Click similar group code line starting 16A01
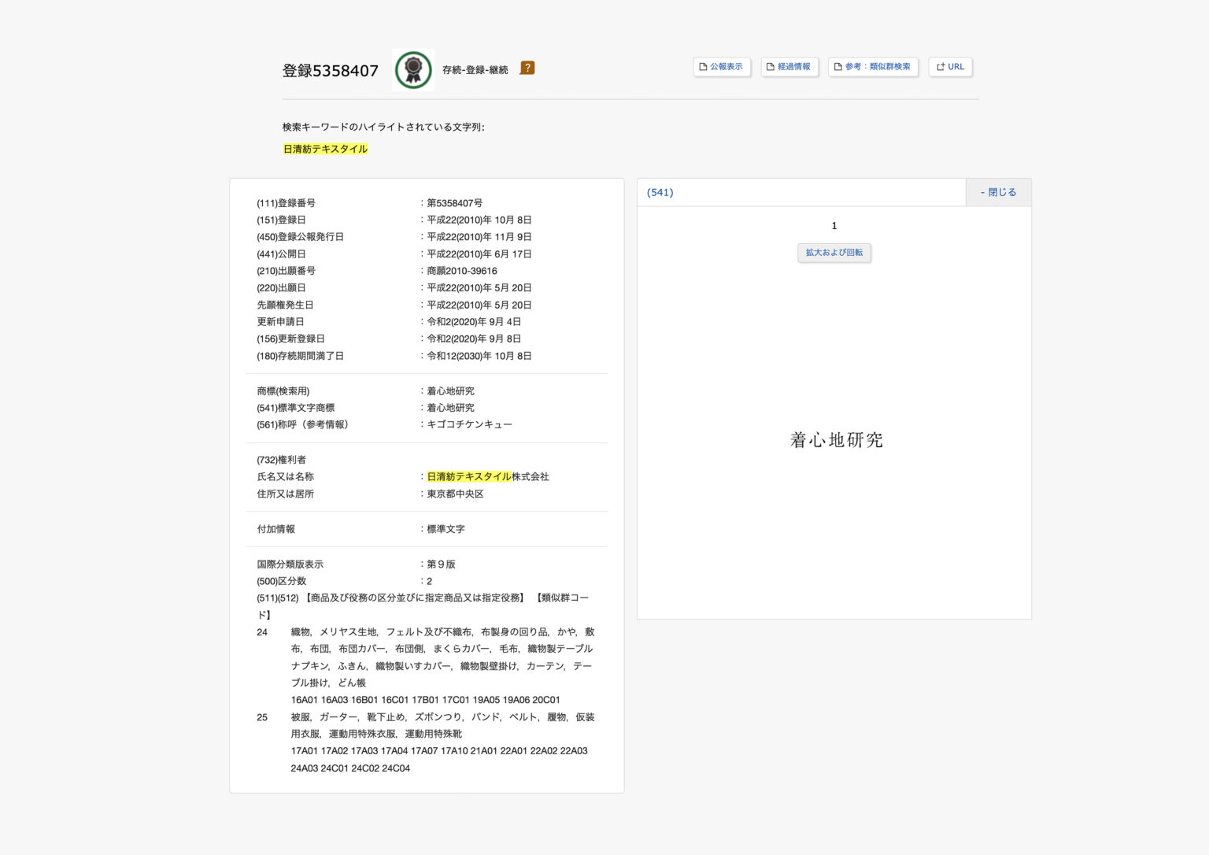Image resolution: width=1209 pixels, height=855 pixels. click(425, 700)
